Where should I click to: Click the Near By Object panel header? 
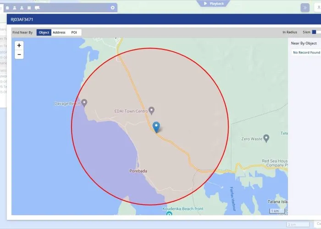pos(304,44)
